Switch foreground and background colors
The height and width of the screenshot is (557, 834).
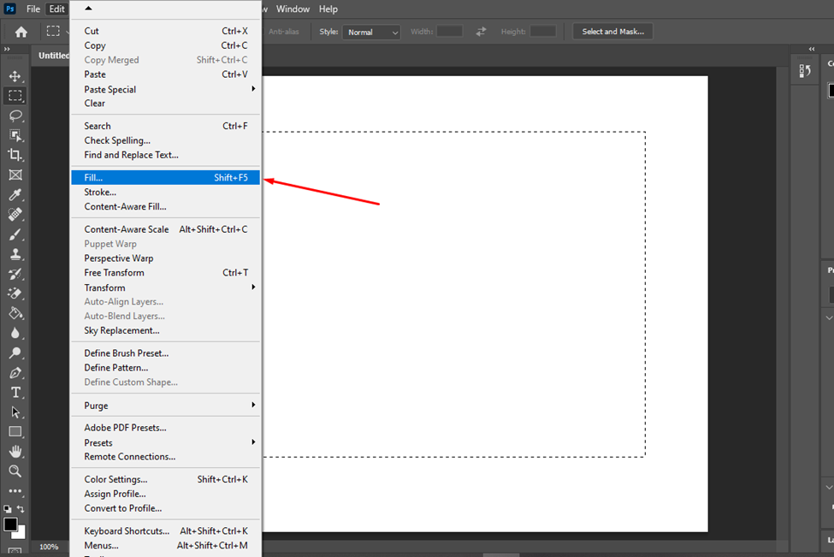pos(21,508)
